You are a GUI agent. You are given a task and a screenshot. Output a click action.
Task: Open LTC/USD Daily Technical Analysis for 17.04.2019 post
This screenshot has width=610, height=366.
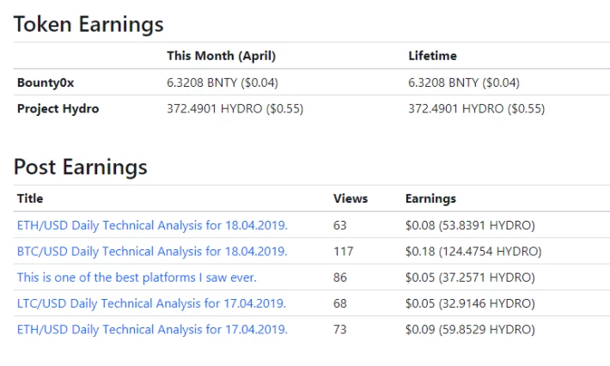pyautogui.click(x=152, y=303)
